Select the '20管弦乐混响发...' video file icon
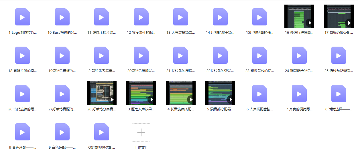The height and width of the screenshot is (165, 358). pos(141,55)
